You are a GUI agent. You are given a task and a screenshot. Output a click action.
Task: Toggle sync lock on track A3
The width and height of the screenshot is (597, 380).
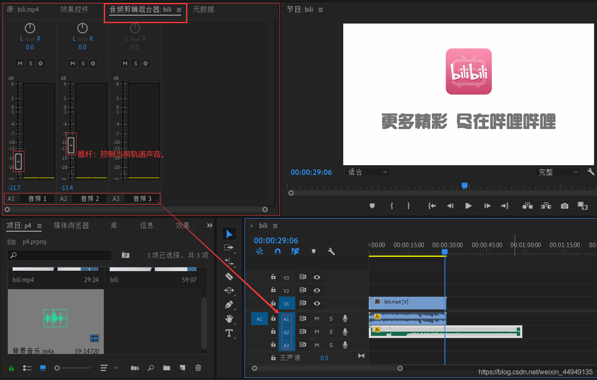click(x=302, y=345)
